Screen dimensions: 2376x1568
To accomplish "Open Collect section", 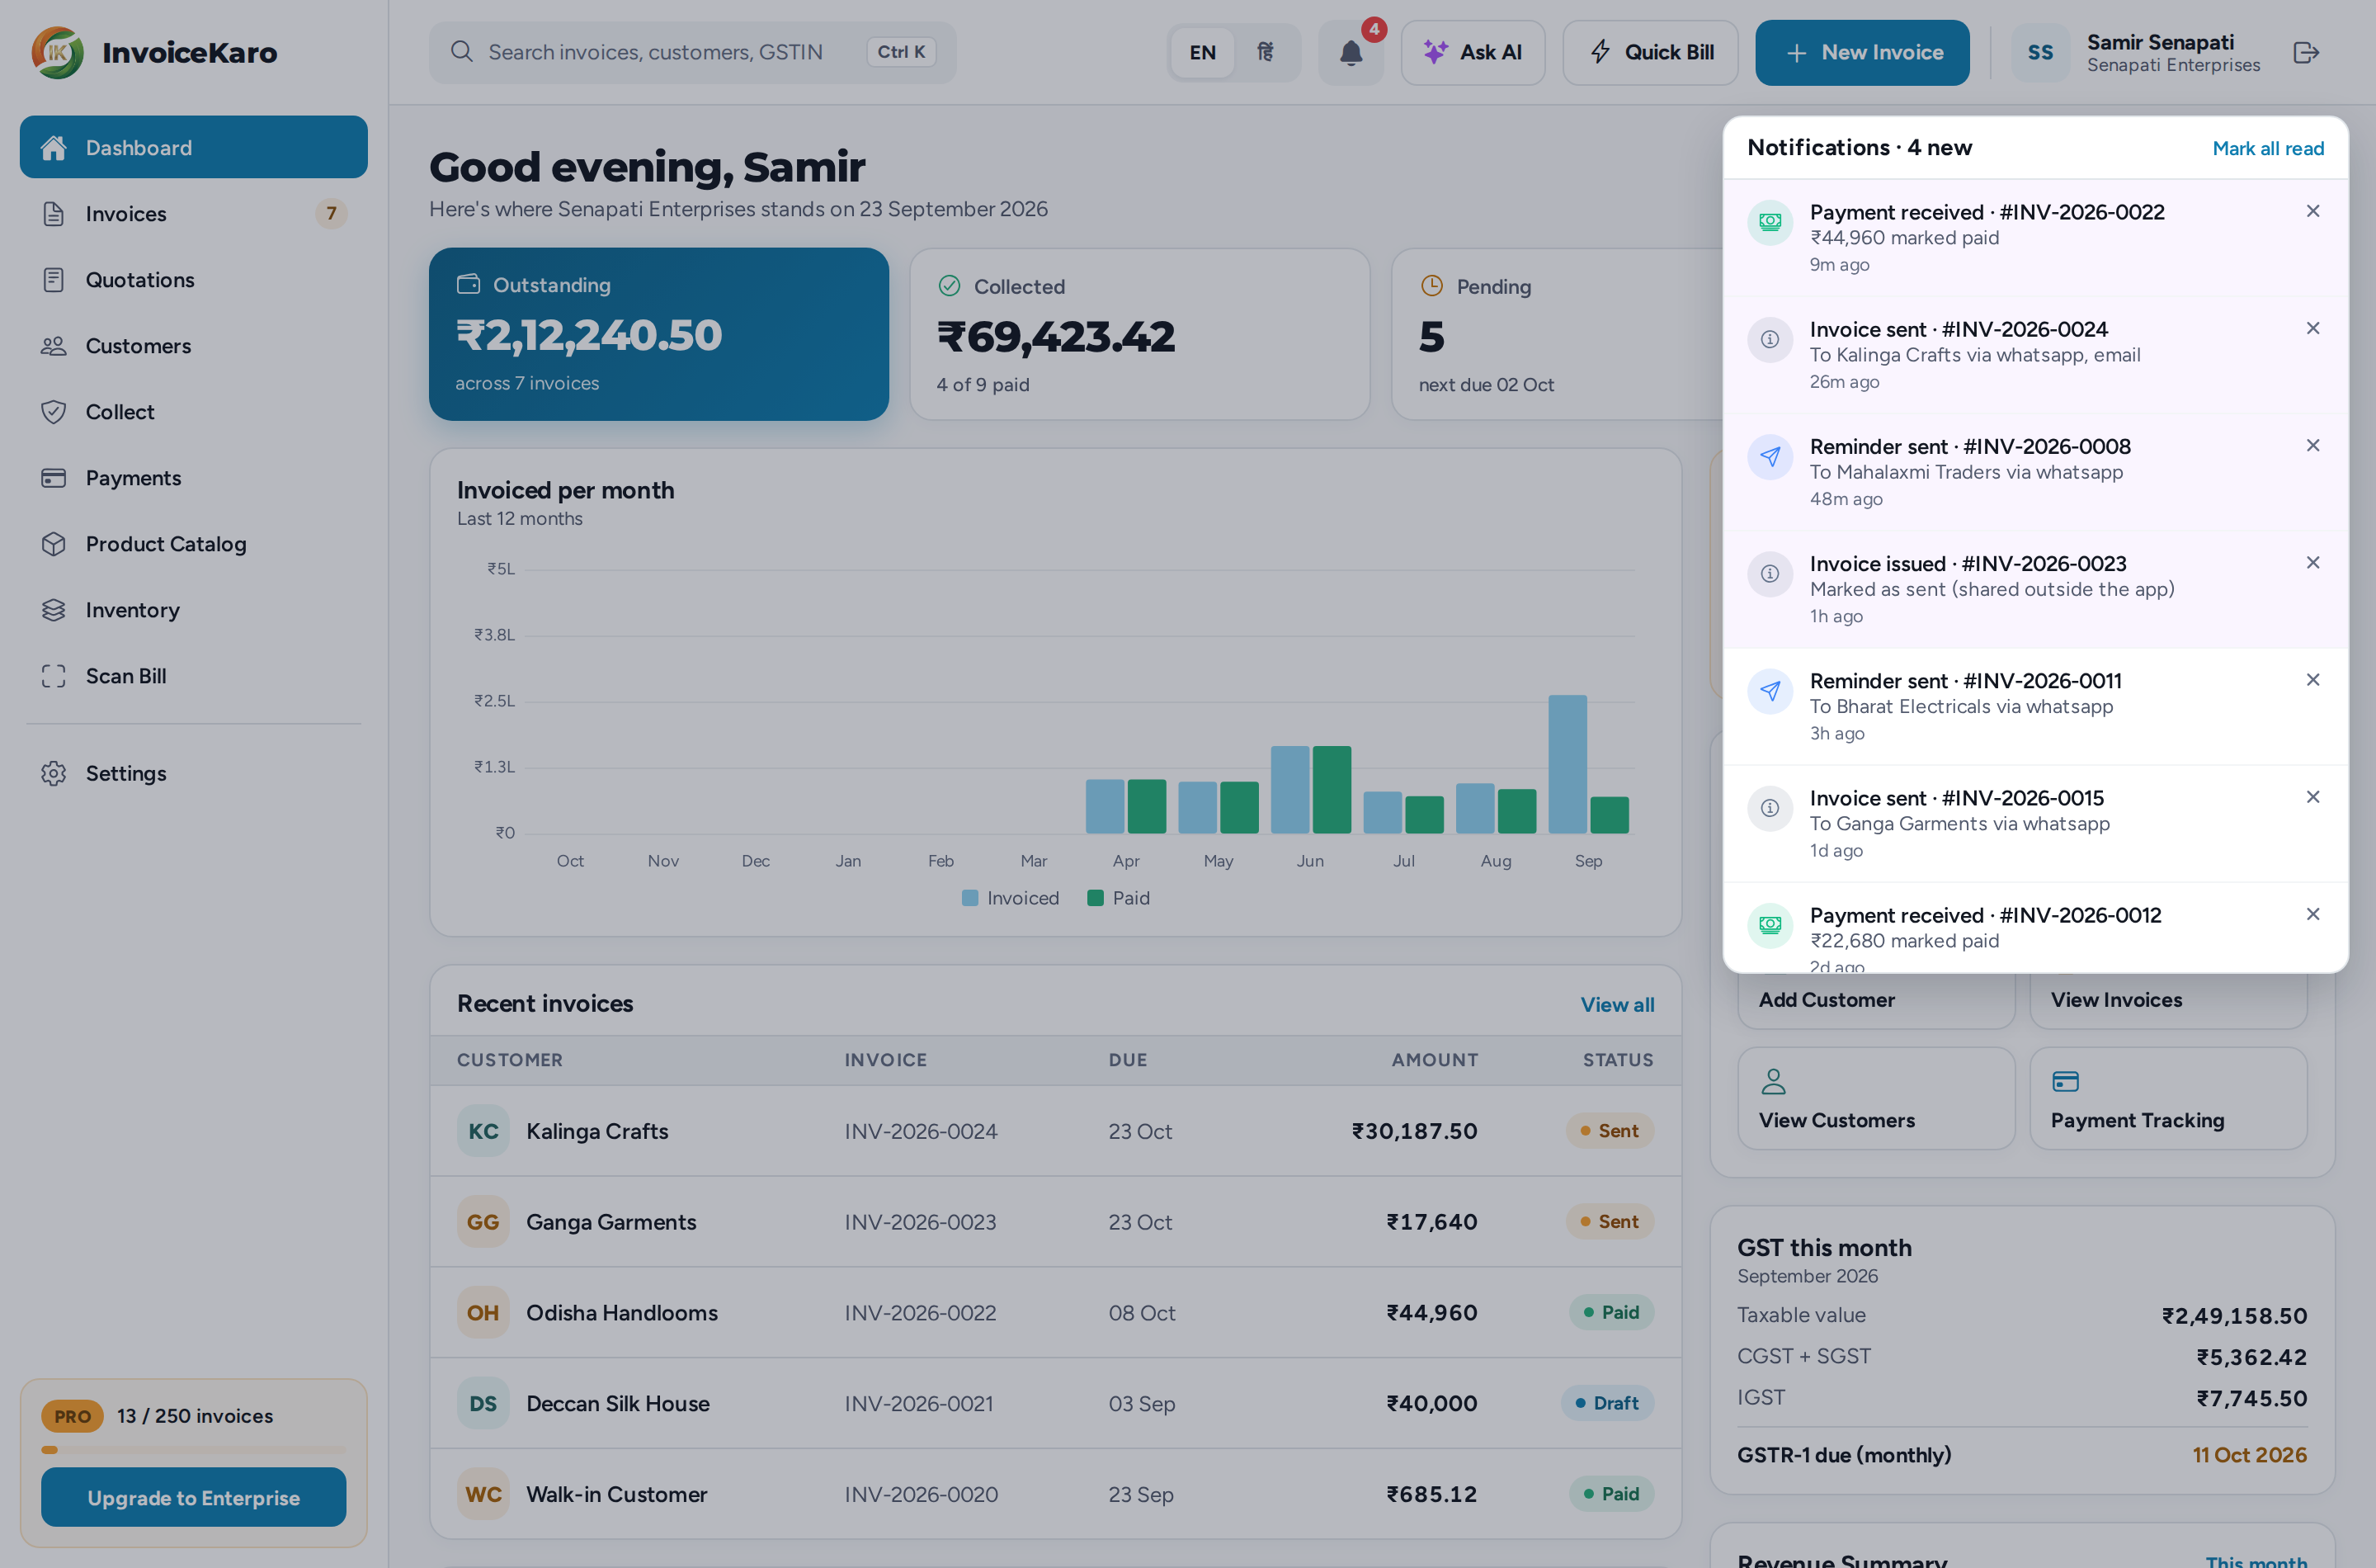I will pos(194,411).
